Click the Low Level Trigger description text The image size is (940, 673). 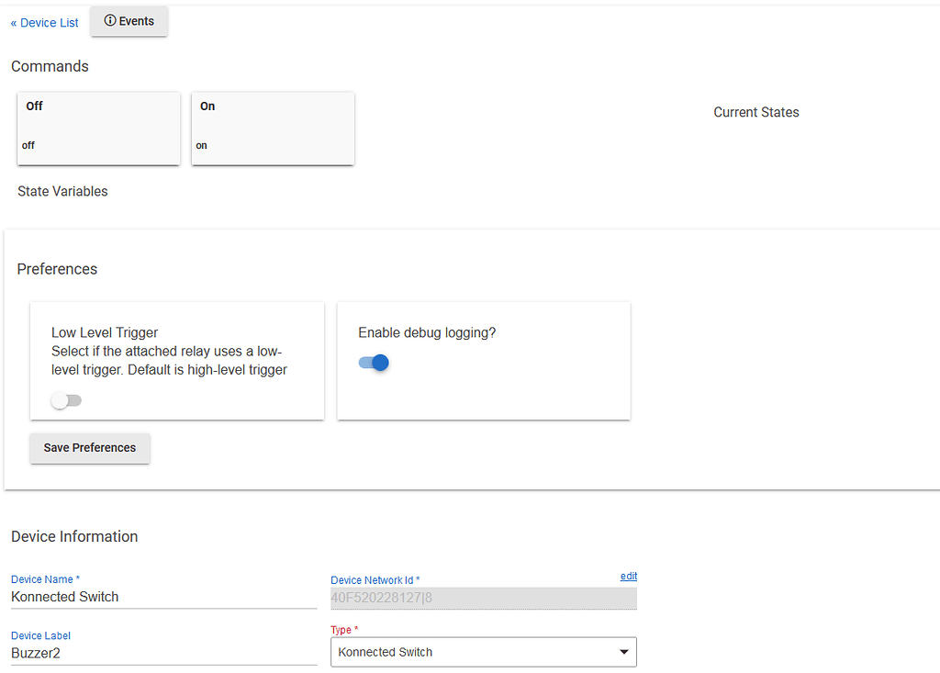click(169, 361)
